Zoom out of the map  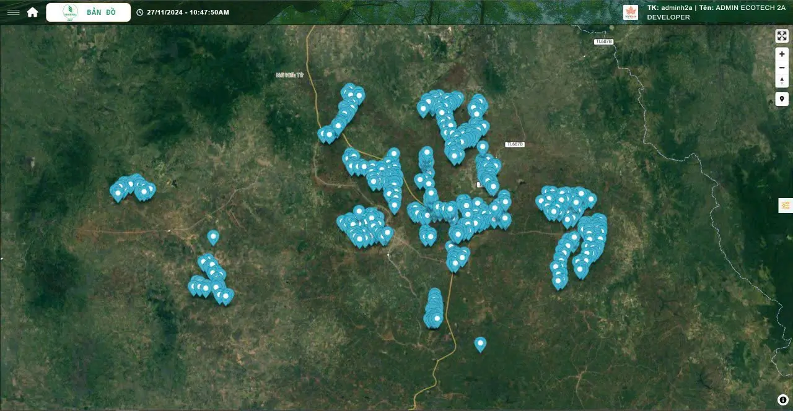tap(782, 67)
